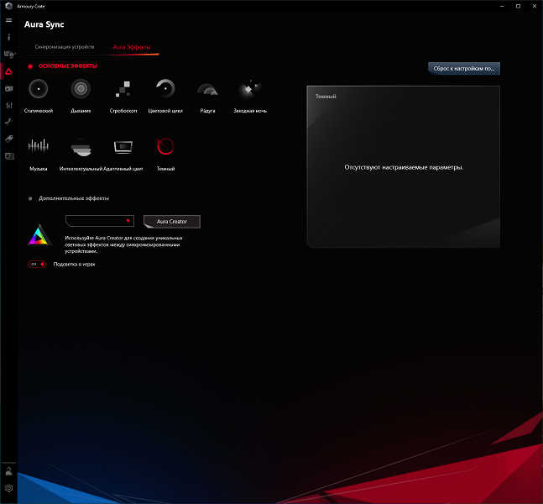
Task: Select the Цветовой цикл color cycle effect
Action: [165, 88]
